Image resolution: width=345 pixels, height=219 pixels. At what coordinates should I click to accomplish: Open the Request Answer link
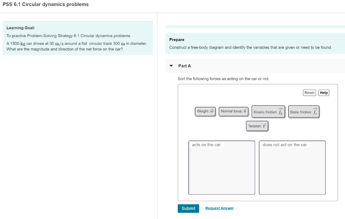pos(219,208)
